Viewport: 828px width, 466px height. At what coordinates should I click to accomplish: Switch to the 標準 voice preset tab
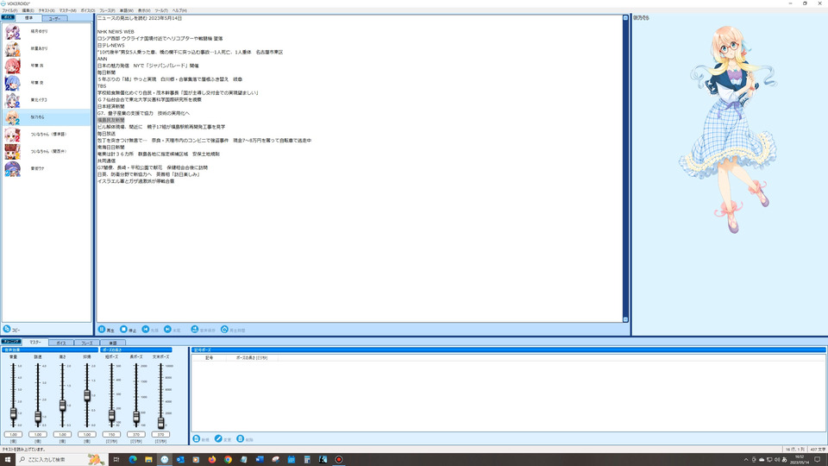coord(29,18)
